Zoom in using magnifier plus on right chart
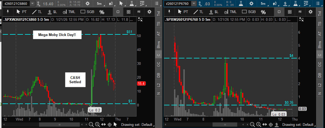This screenshot has height=128, width=325. click(x=259, y=125)
